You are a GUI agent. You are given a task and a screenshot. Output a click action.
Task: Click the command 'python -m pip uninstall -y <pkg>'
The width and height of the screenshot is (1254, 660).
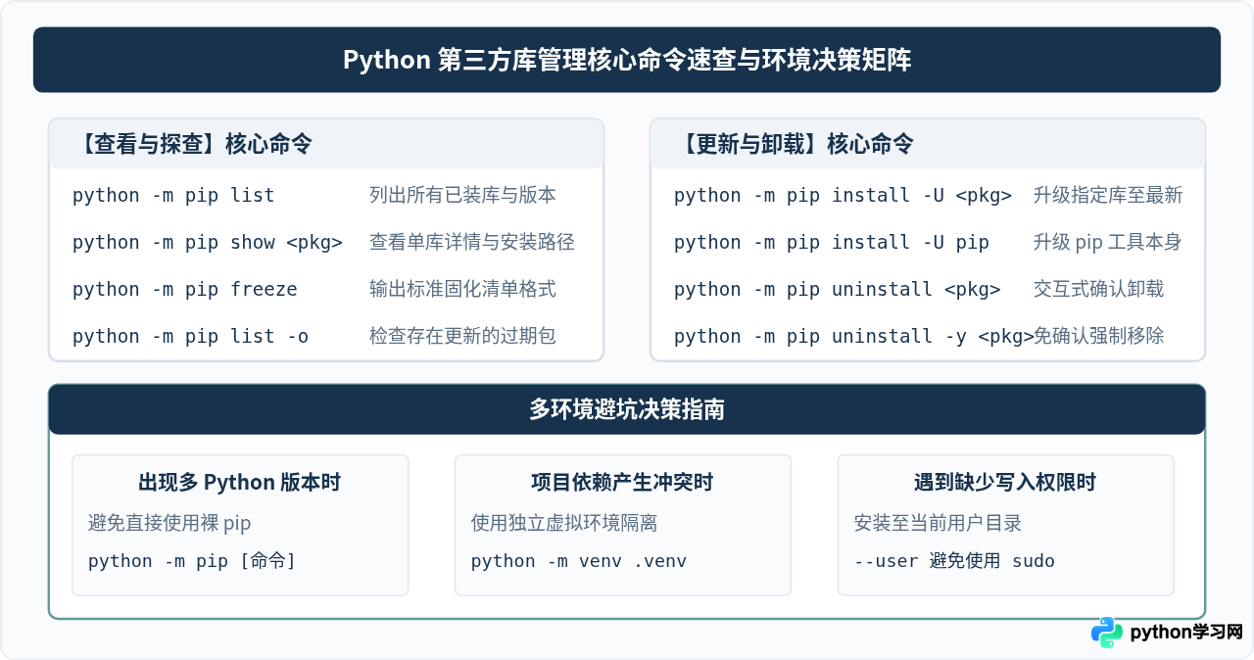click(x=854, y=336)
